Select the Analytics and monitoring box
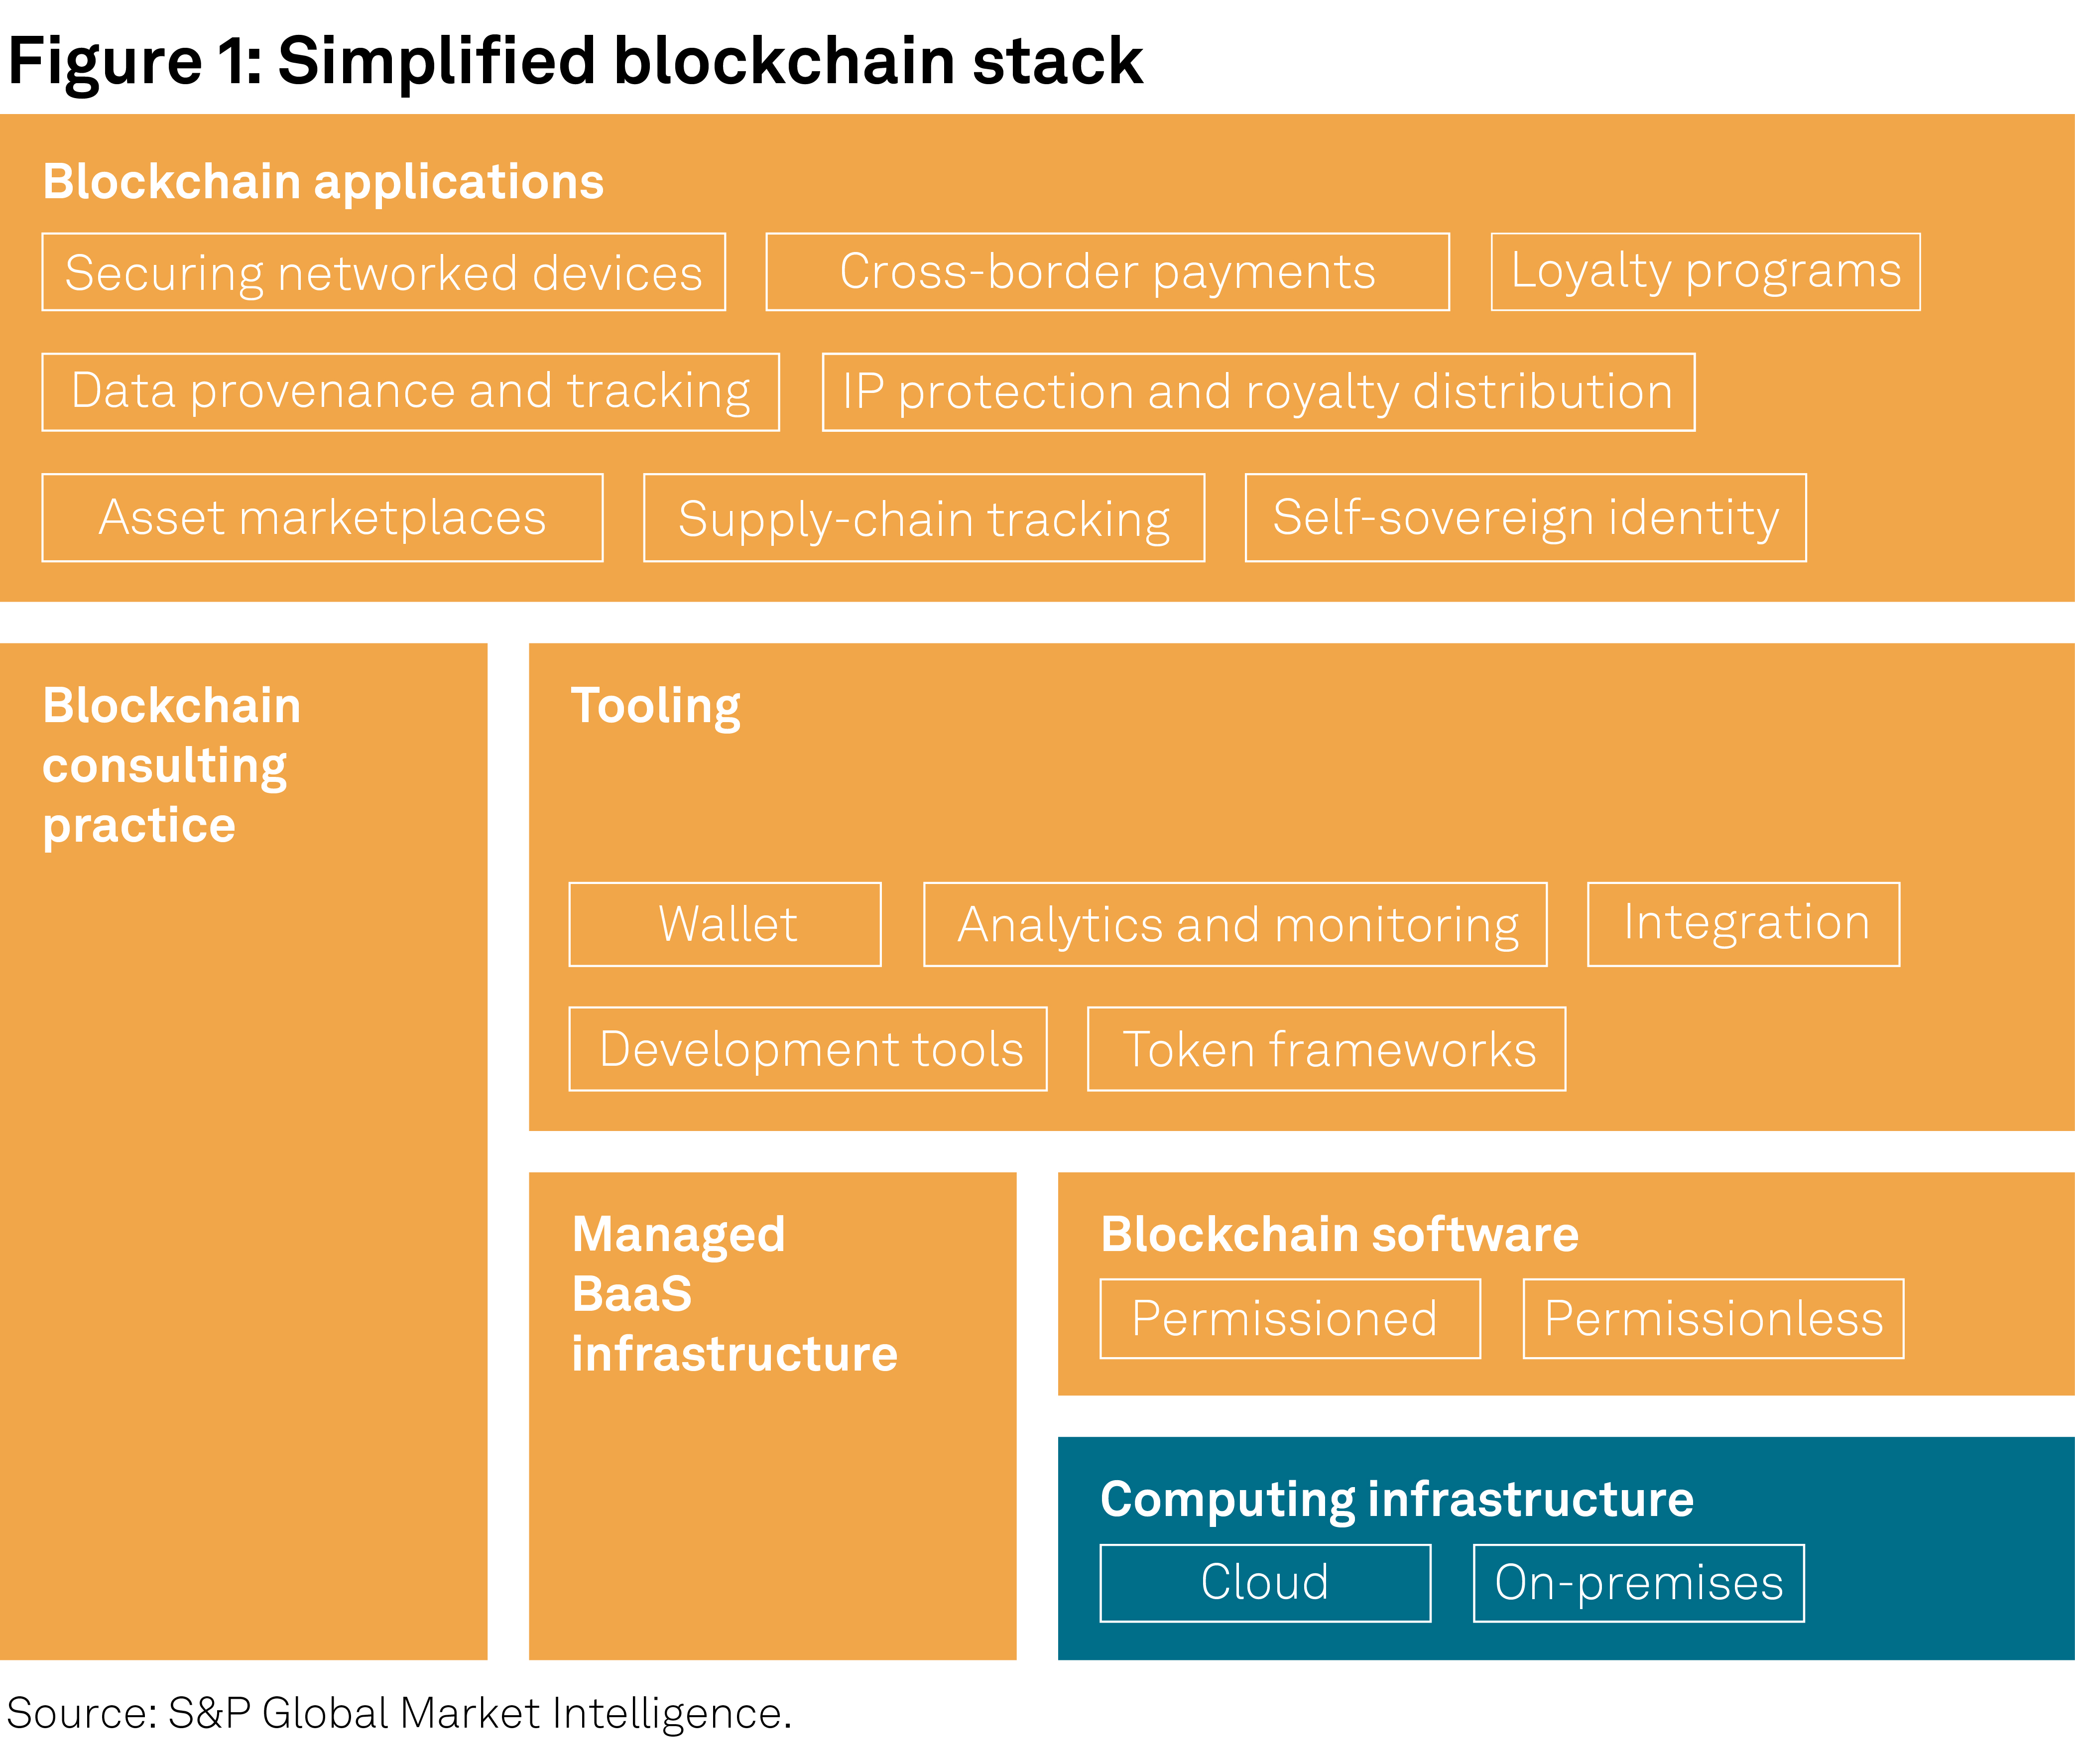Image resolution: width=2075 pixels, height=1764 pixels. tap(1235, 924)
